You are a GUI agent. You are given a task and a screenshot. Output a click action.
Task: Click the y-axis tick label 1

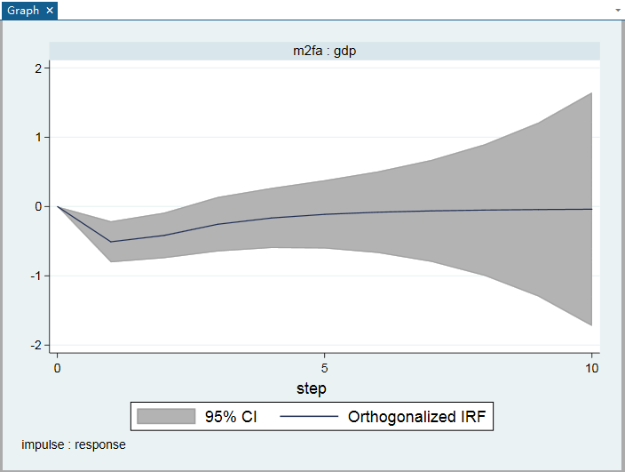point(39,138)
